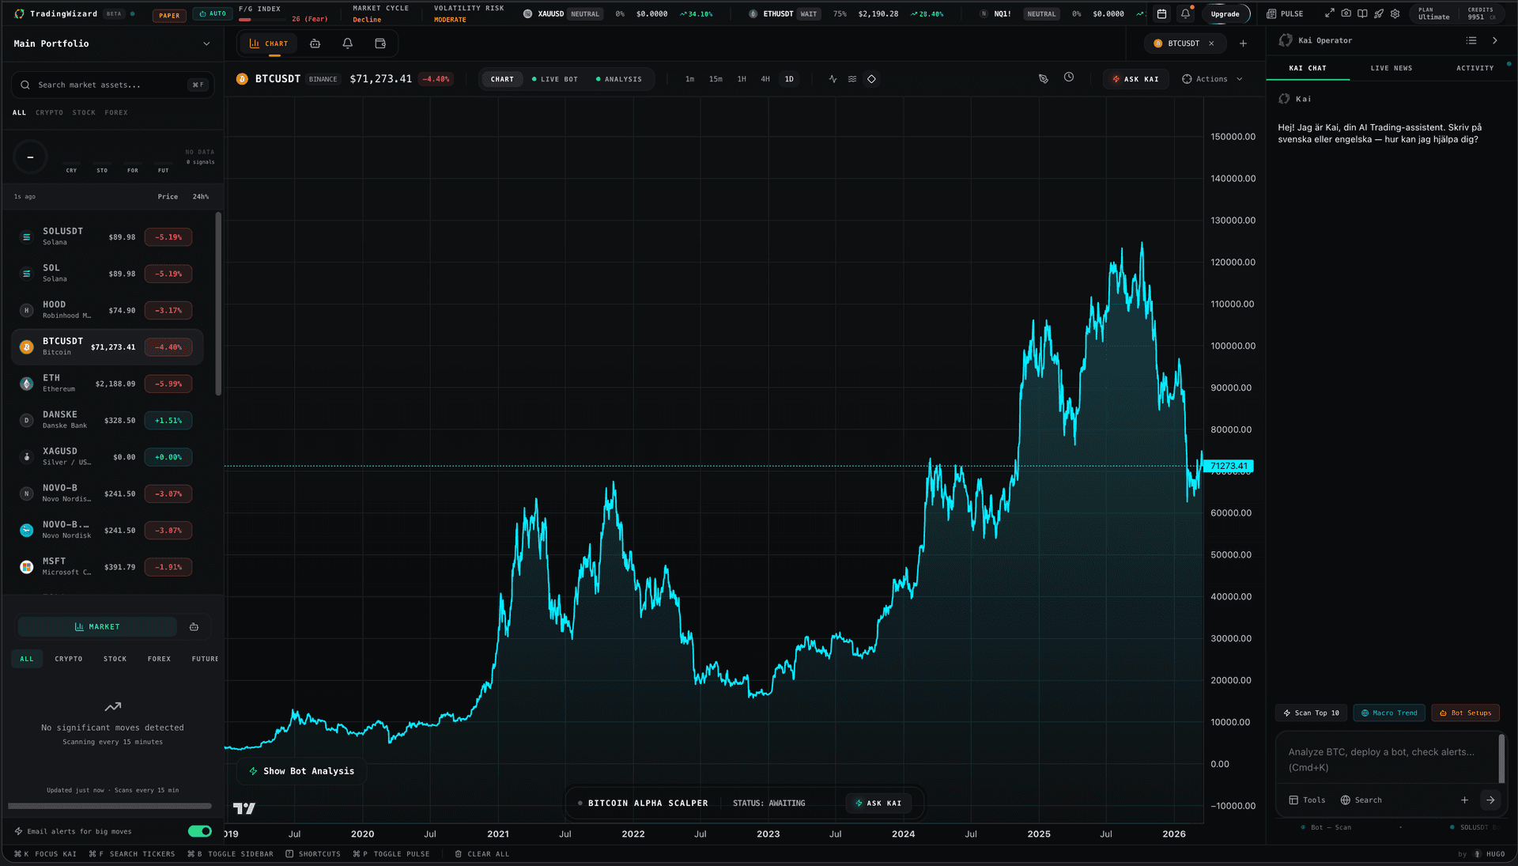Switch to the ACTIVITY tab
This screenshot has height=866, width=1518.
point(1475,68)
